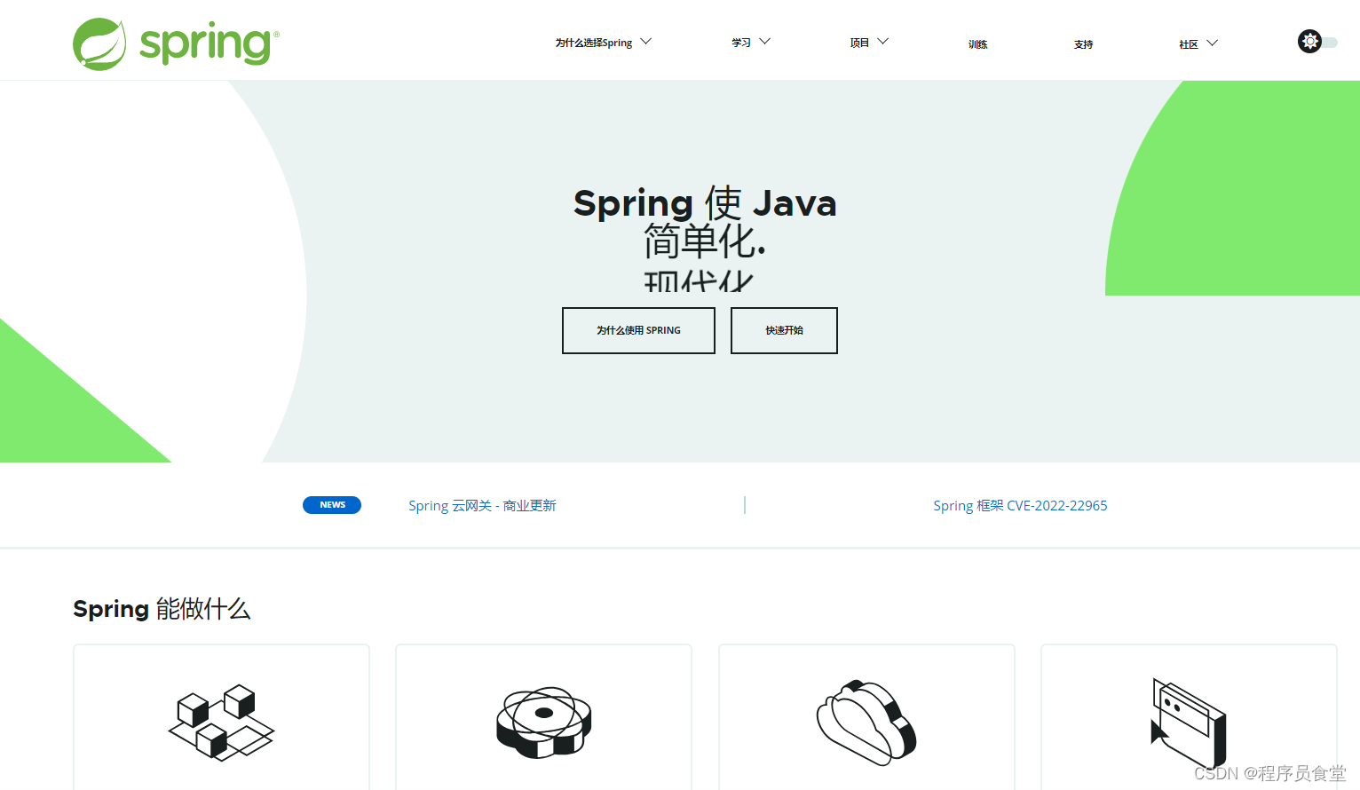Select the reactive atom icon card
This screenshot has height=790, width=1360.
543,717
